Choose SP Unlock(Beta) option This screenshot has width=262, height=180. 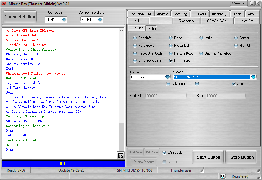tap(135, 60)
